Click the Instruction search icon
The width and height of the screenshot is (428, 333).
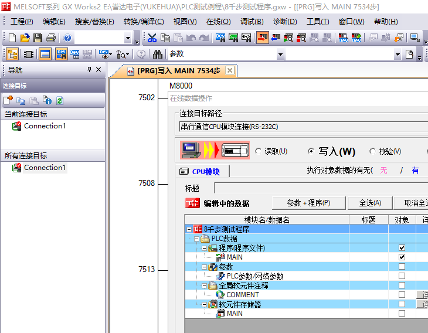pyautogui.click(x=233, y=38)
